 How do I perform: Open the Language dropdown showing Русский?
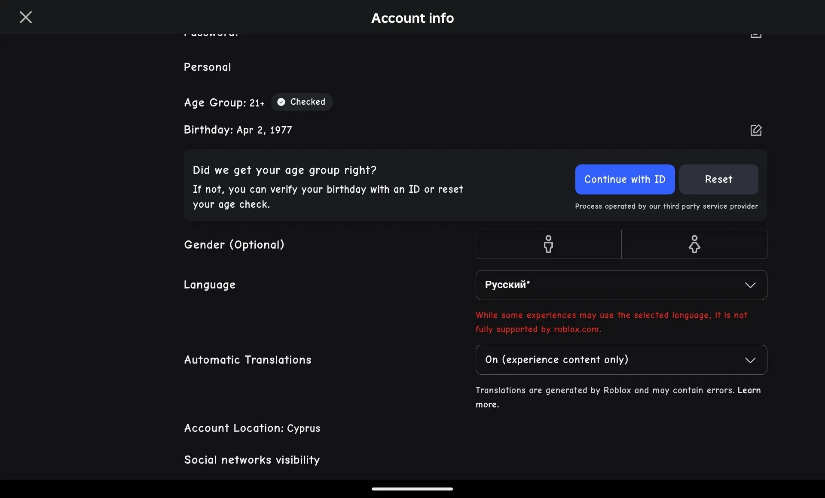tap(621, 285)
